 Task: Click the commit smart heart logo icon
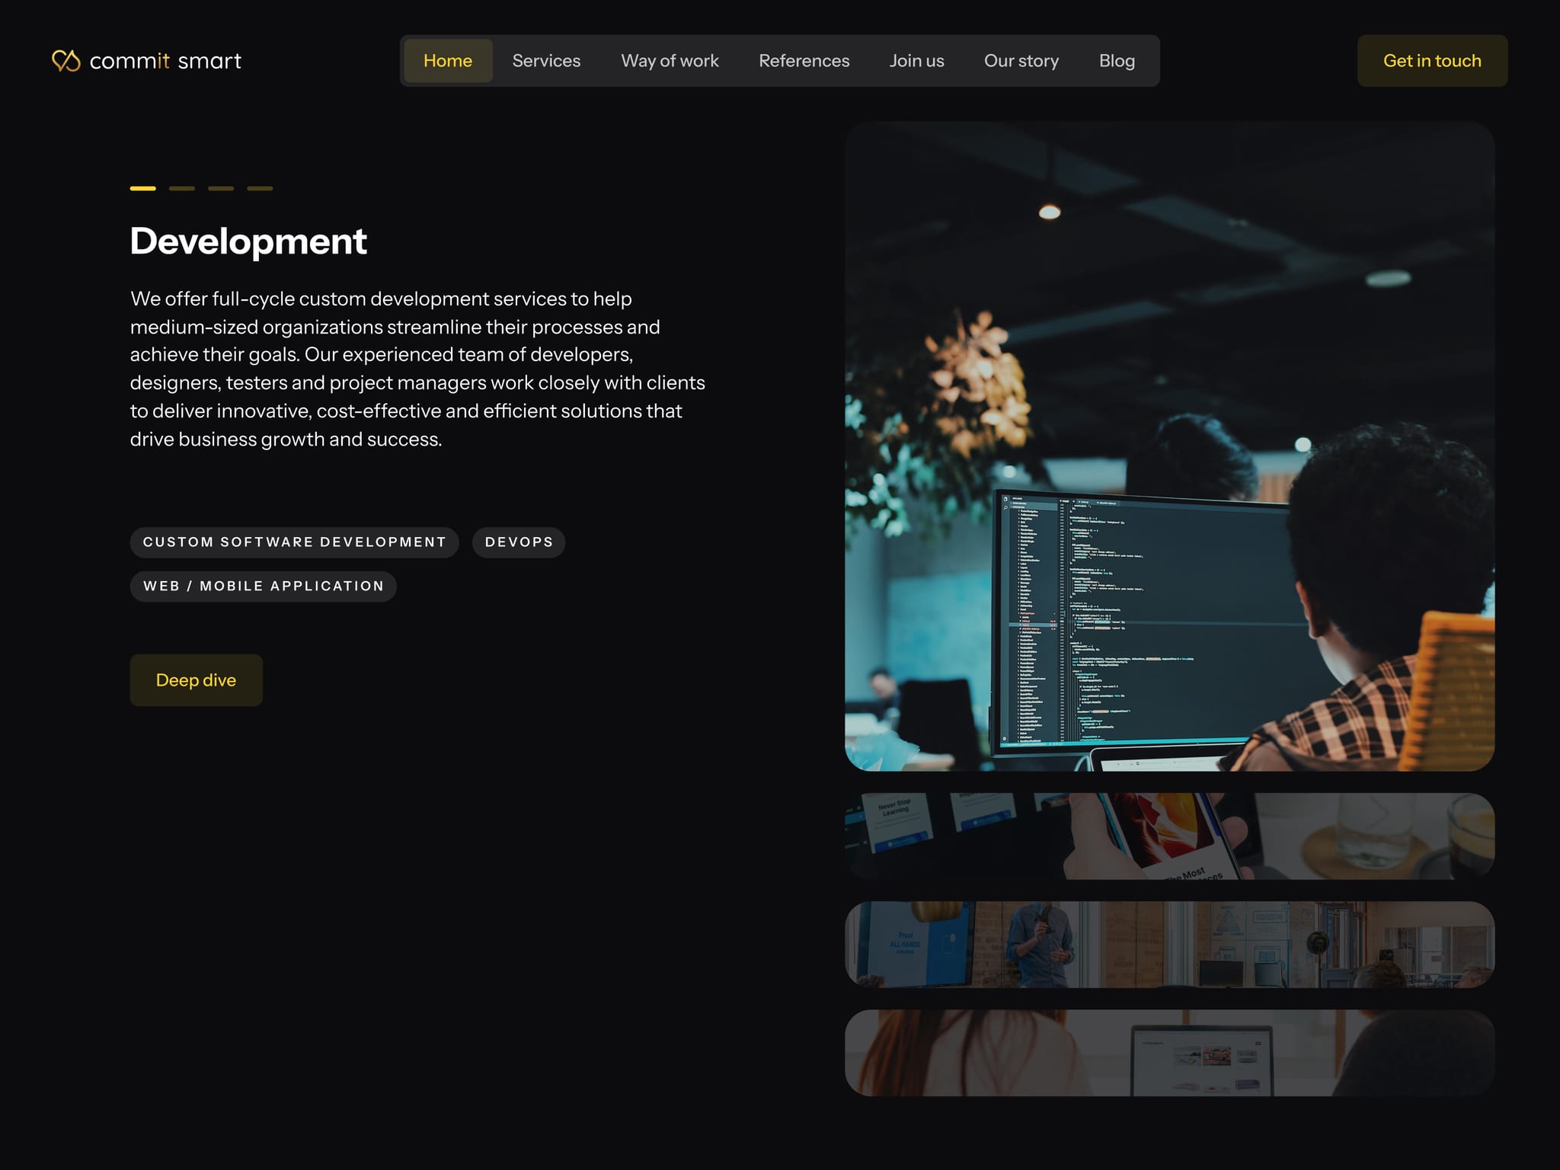66,61
